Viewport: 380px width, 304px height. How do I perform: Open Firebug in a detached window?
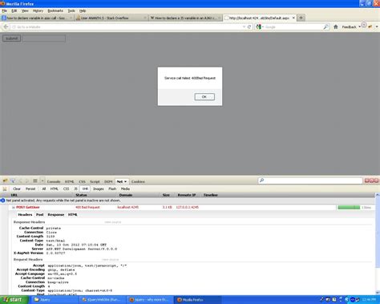(x=371, y=180)
